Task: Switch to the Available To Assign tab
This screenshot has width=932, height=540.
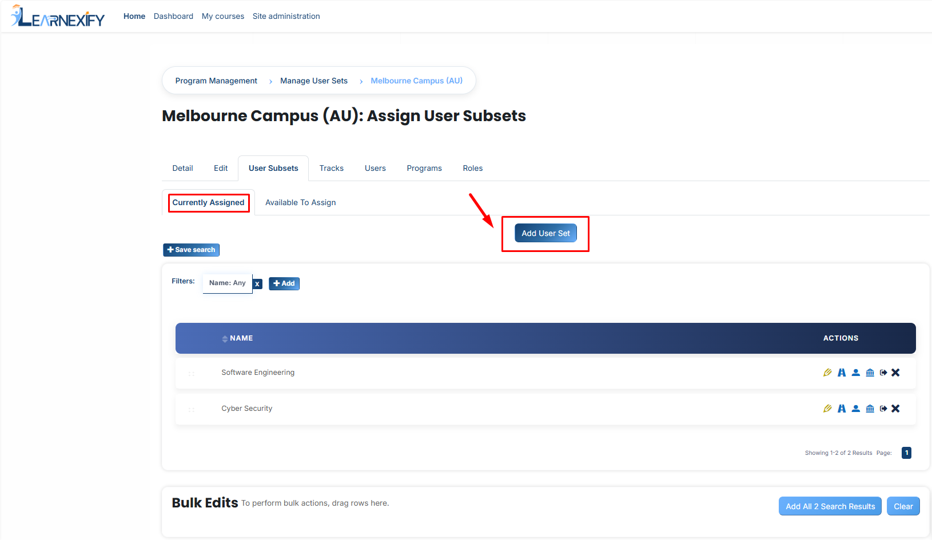Action: click(x=301, y=203)
